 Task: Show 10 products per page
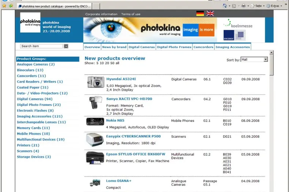click(102, 63)
